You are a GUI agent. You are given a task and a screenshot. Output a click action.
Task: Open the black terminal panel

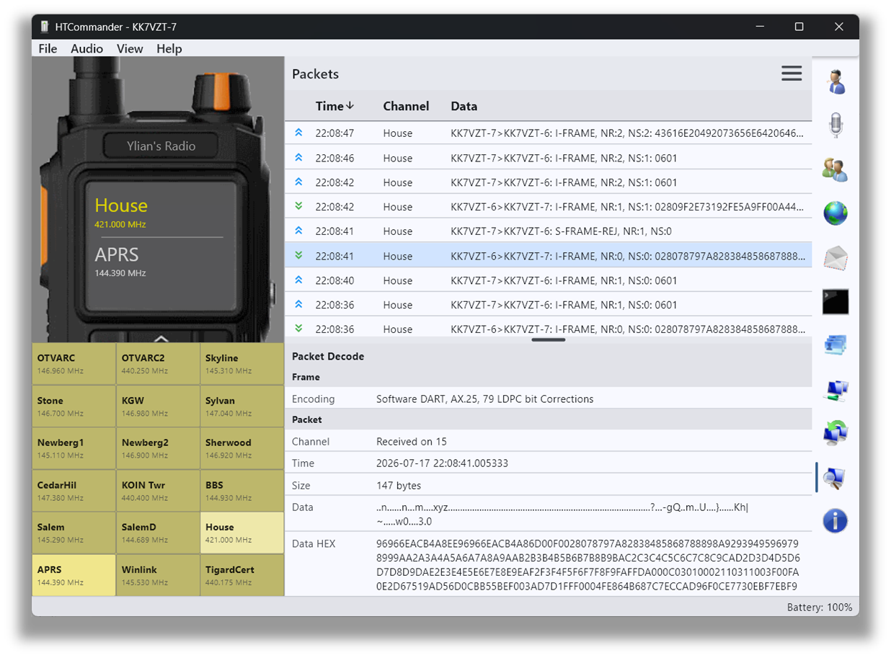(x=835, y=301)
